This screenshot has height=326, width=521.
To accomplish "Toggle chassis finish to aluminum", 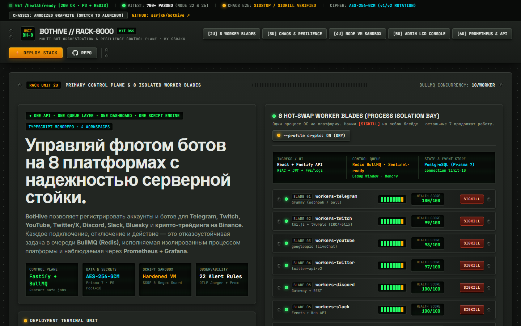I will [68, 16].
